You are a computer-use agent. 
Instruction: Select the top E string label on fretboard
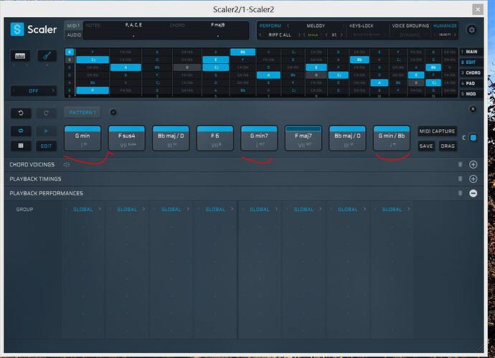pos(70,52)
